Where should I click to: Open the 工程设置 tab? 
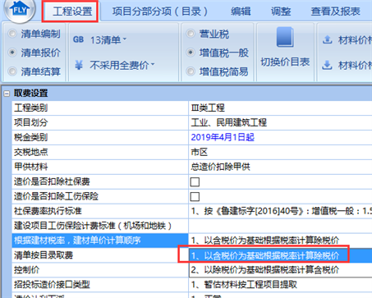coord(72,11)
